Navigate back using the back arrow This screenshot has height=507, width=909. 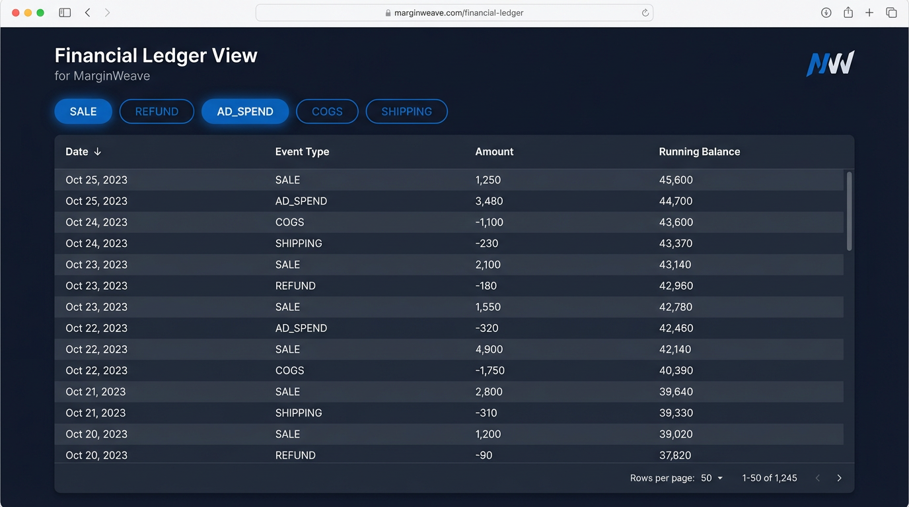tap(87, 12)
